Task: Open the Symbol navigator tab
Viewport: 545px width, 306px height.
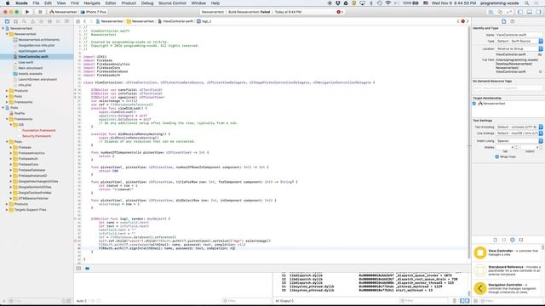Action: pyautogui.click(x=15, y=21)
